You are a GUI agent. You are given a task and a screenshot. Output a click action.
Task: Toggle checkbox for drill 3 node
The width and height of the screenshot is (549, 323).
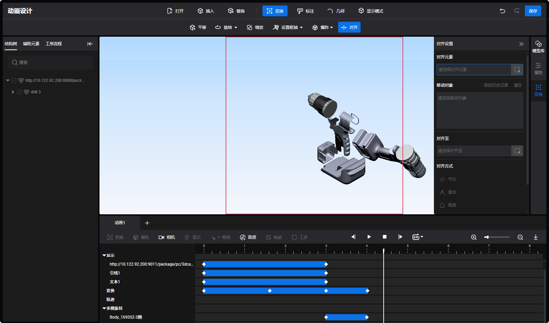coord(19,92)
